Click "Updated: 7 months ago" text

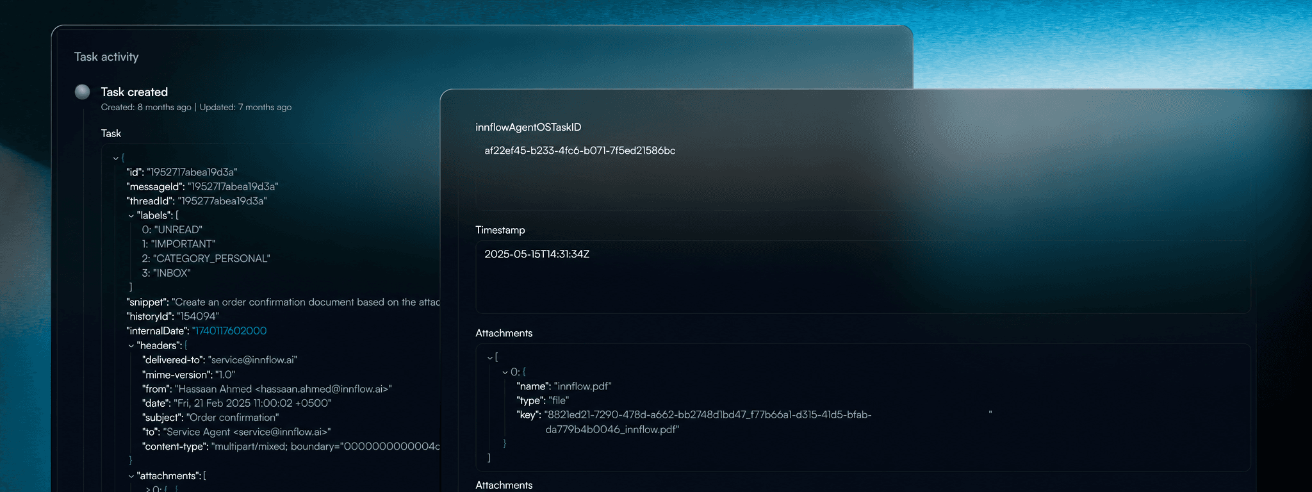[245, 108]
